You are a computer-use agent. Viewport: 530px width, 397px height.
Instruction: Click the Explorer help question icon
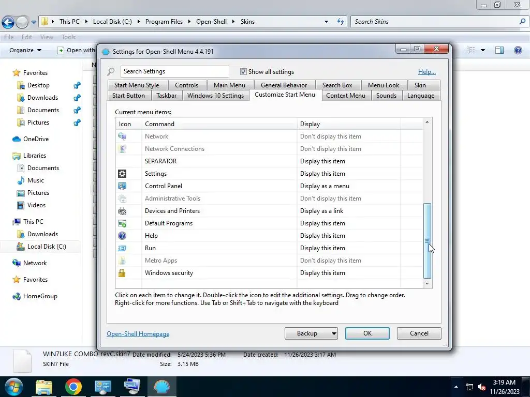[x=518, y=50]
